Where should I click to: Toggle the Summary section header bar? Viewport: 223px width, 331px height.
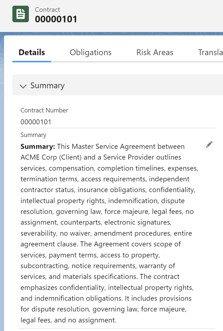coord(118,85)
